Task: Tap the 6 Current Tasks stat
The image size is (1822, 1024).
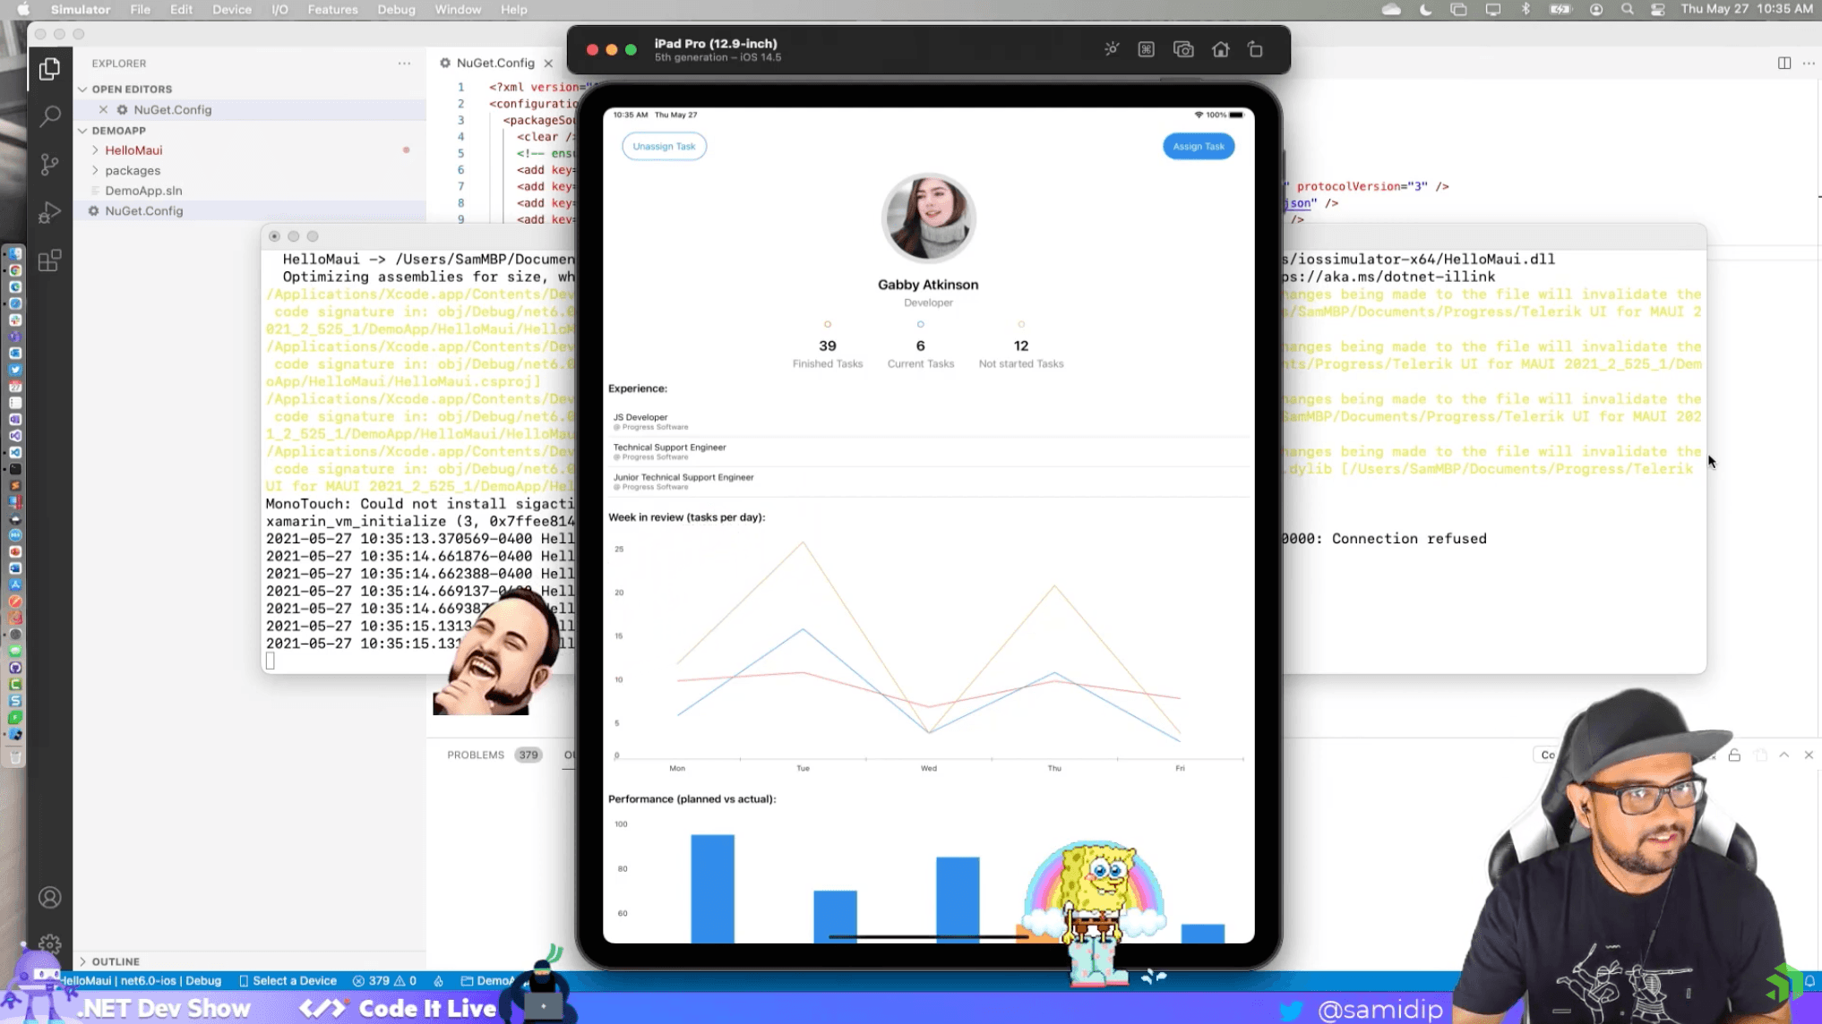Action: click(920, 346)
